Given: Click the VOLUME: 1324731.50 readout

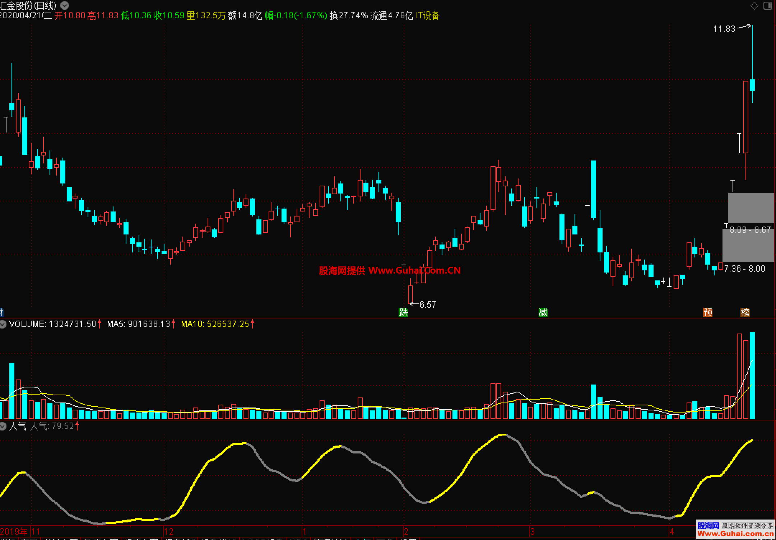Looking at the screenshot, I should pyautogui.click(x=53, y=324).
